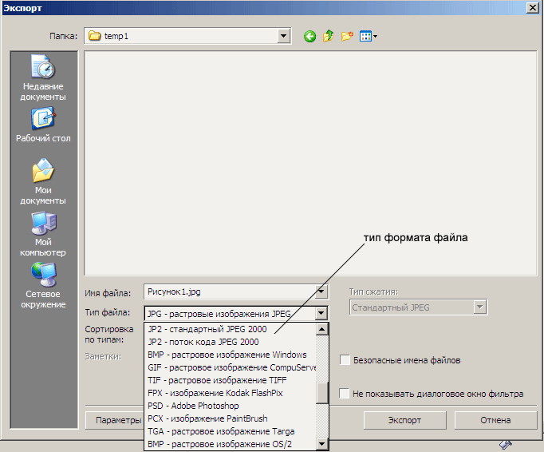Create a new folder
This screenshot has height=452, width=544.
pos(347,36)
